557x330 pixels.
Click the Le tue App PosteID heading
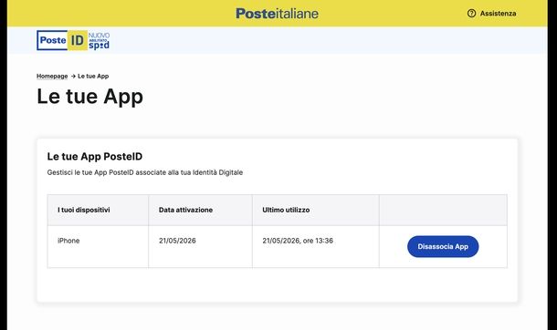pyautogui.click(x=95, y=156)
